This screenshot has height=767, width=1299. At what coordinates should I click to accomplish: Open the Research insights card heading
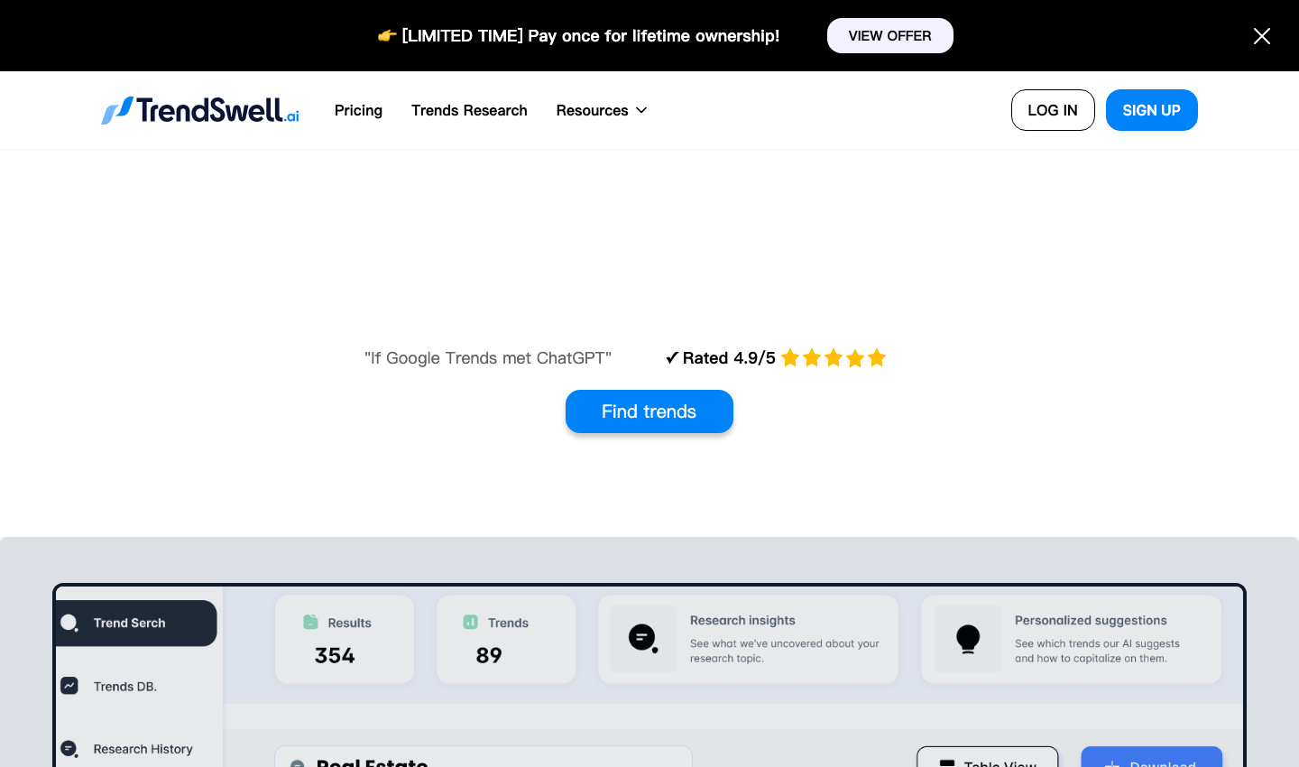(742, 621)
